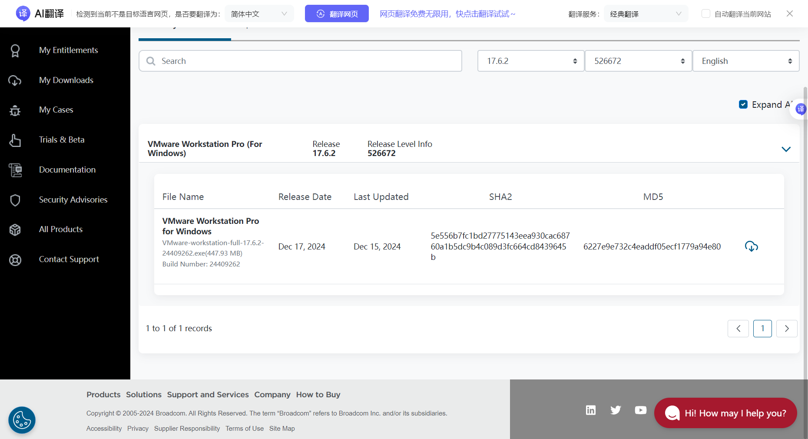Open cookie settings icon at bottom left
The width and height of the screenshot is (808, 439).
point(22,420)
